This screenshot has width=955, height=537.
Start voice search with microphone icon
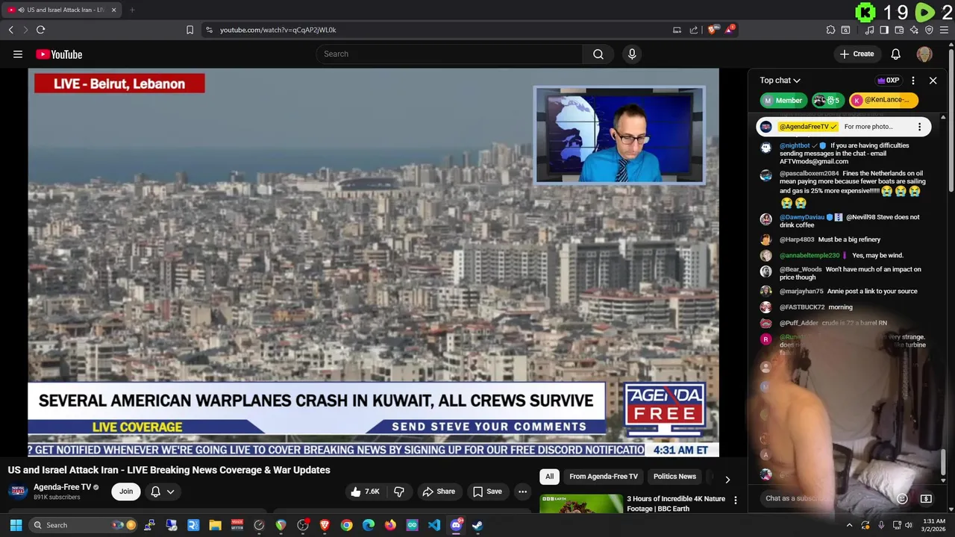point(632,54)
